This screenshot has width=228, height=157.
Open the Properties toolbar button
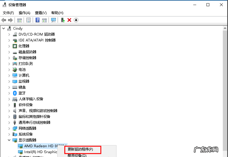29,20
